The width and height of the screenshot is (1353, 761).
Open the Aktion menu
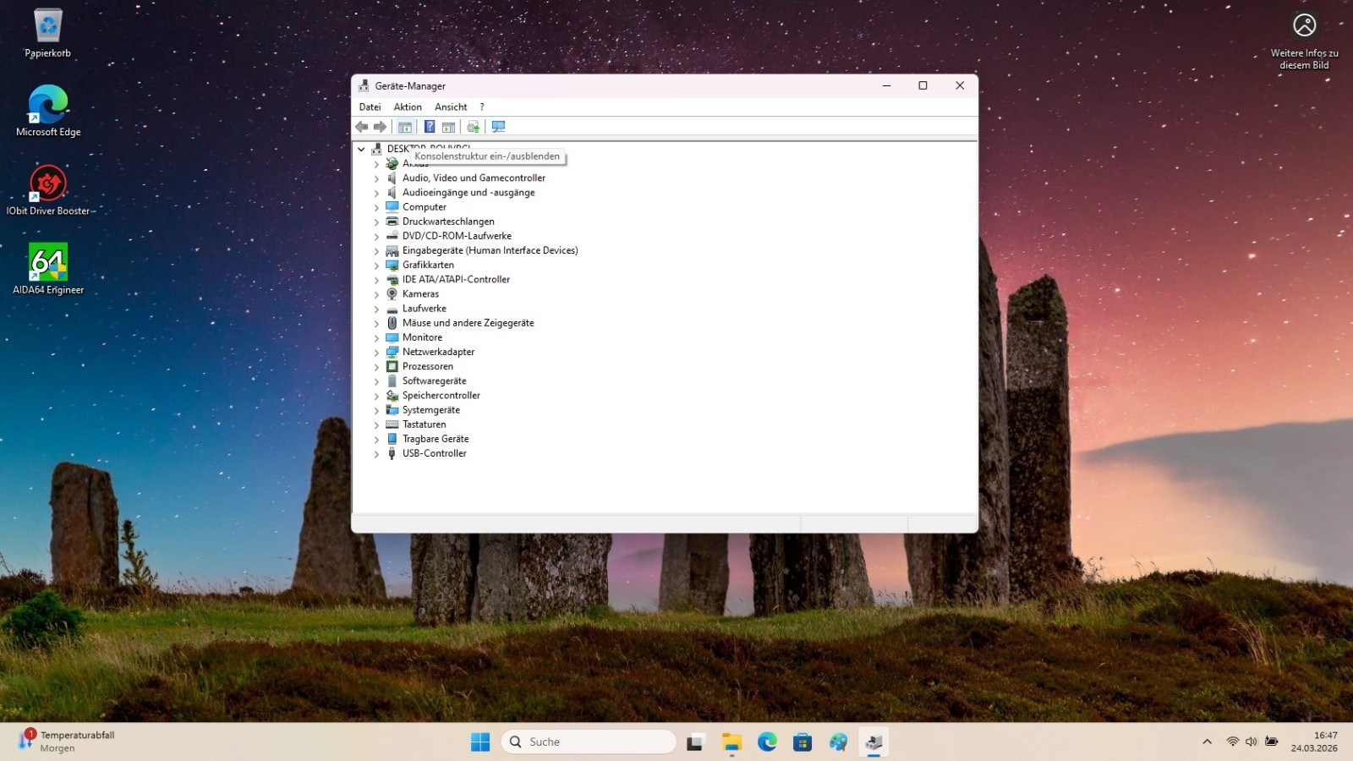coord(408,107)
